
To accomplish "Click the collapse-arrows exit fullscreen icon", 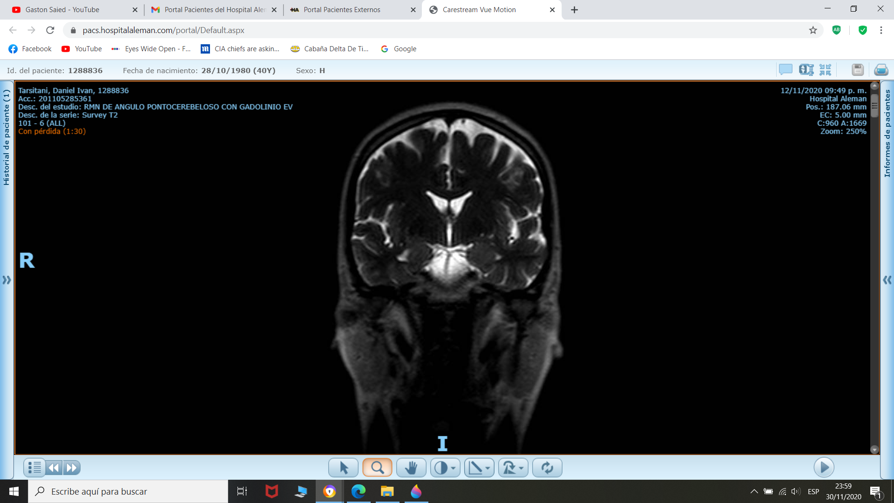I will 825,70.
